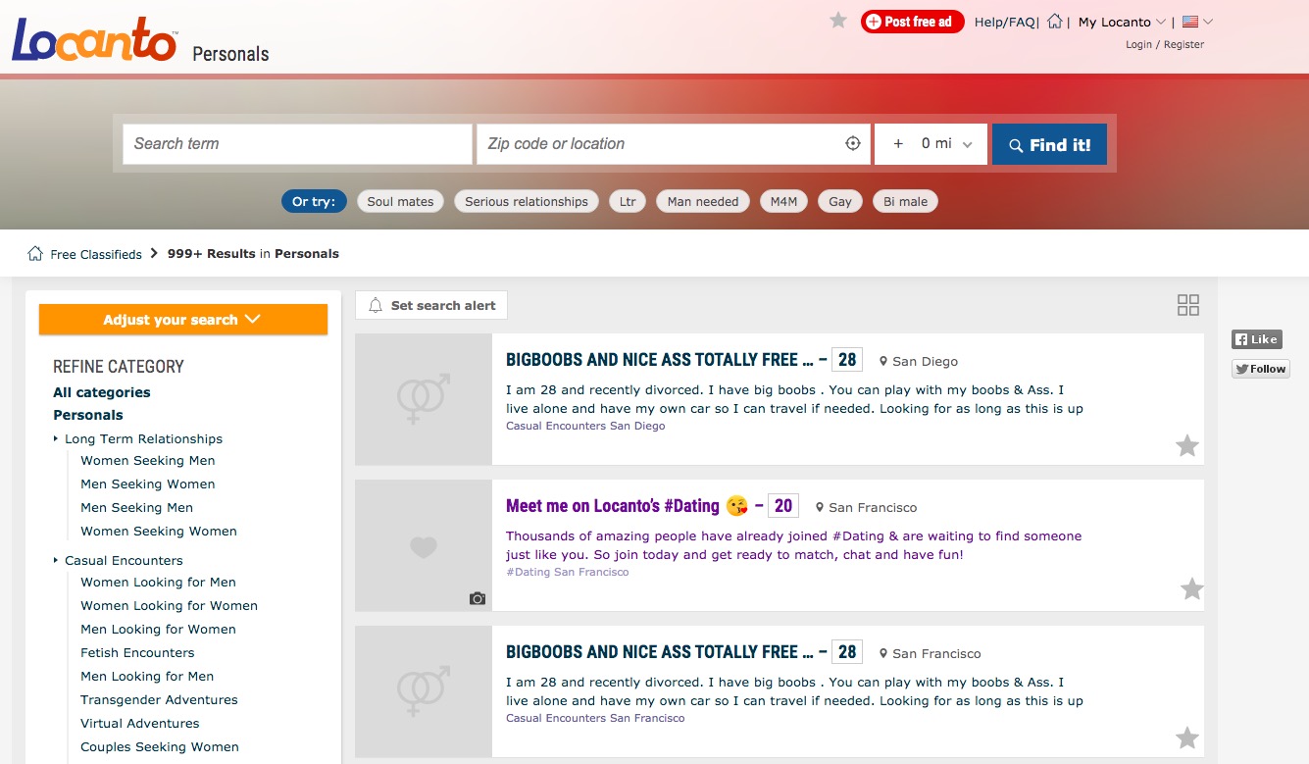Screen dimensions: 1309x764
Task: Open the distance 0 mi dropdown
Action: pyautogui.click(x=931, y=143)
